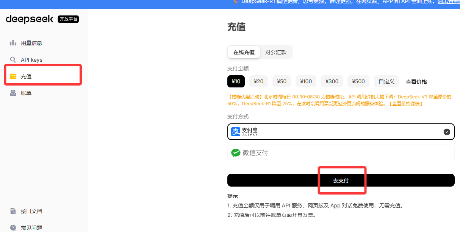460x232 pixels.
Task: Click the 常见问题 question mark icon
Action: (13, 228)
